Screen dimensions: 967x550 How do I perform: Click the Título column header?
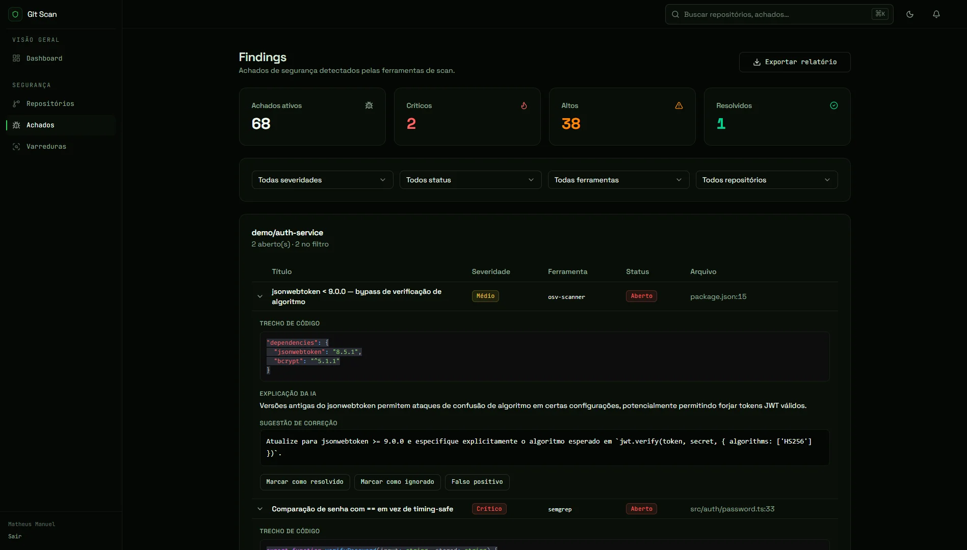point(281,271)
